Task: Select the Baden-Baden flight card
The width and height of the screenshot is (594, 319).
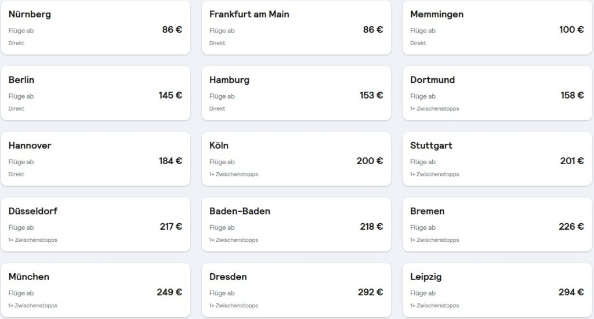Action: [x=296, y=224]
